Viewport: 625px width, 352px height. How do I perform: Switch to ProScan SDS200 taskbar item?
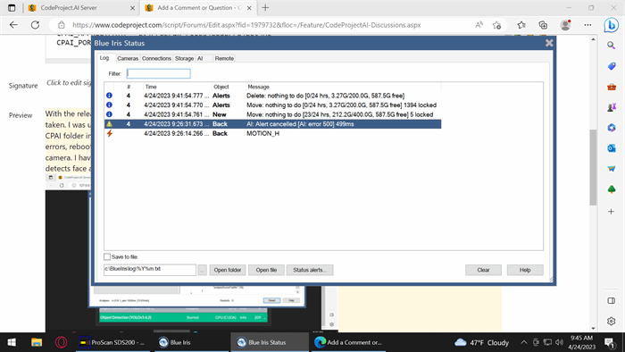point(112,342)
